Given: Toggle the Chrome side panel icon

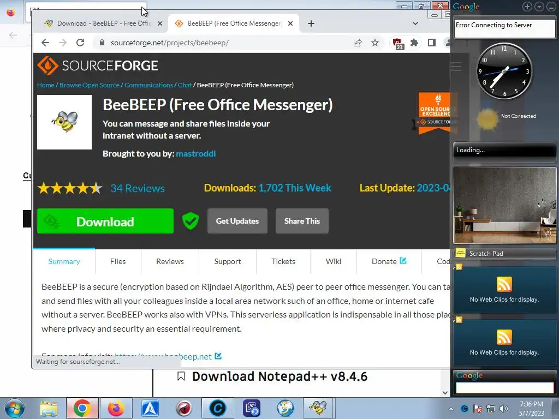Looking at the screenshot, I should click(x=432, y=43).
